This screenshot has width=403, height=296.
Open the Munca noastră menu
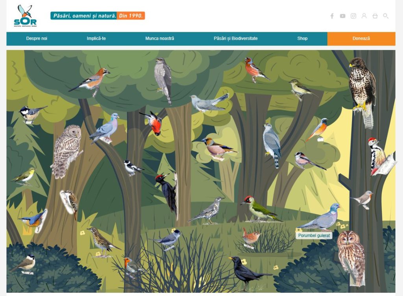coord(160,39)
